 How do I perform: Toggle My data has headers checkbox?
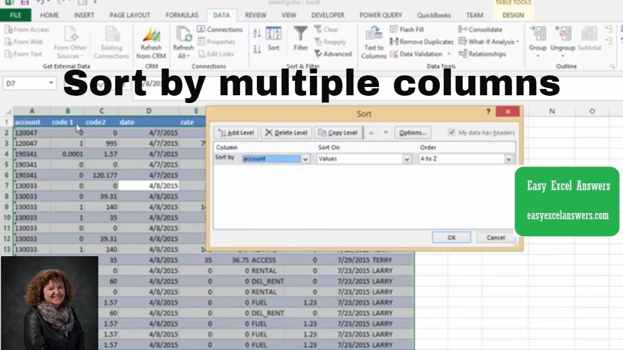[x=452, y=132]
